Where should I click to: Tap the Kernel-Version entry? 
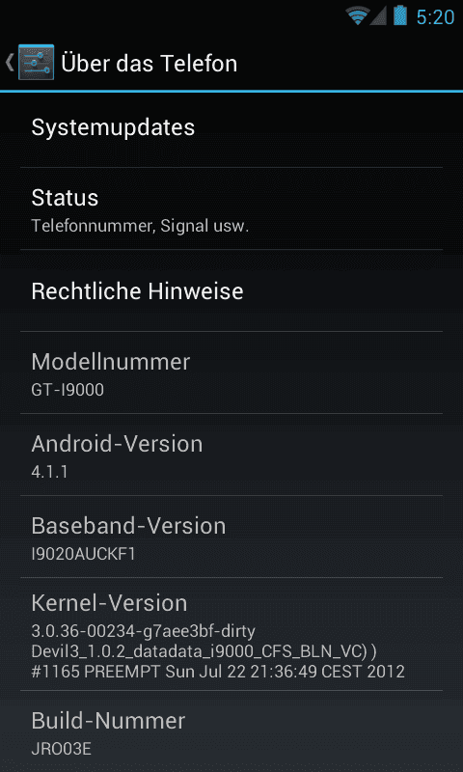tap(231, 634)
